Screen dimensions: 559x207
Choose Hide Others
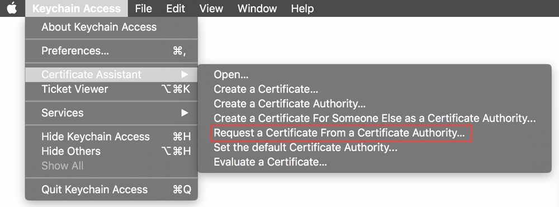(111, 151)
